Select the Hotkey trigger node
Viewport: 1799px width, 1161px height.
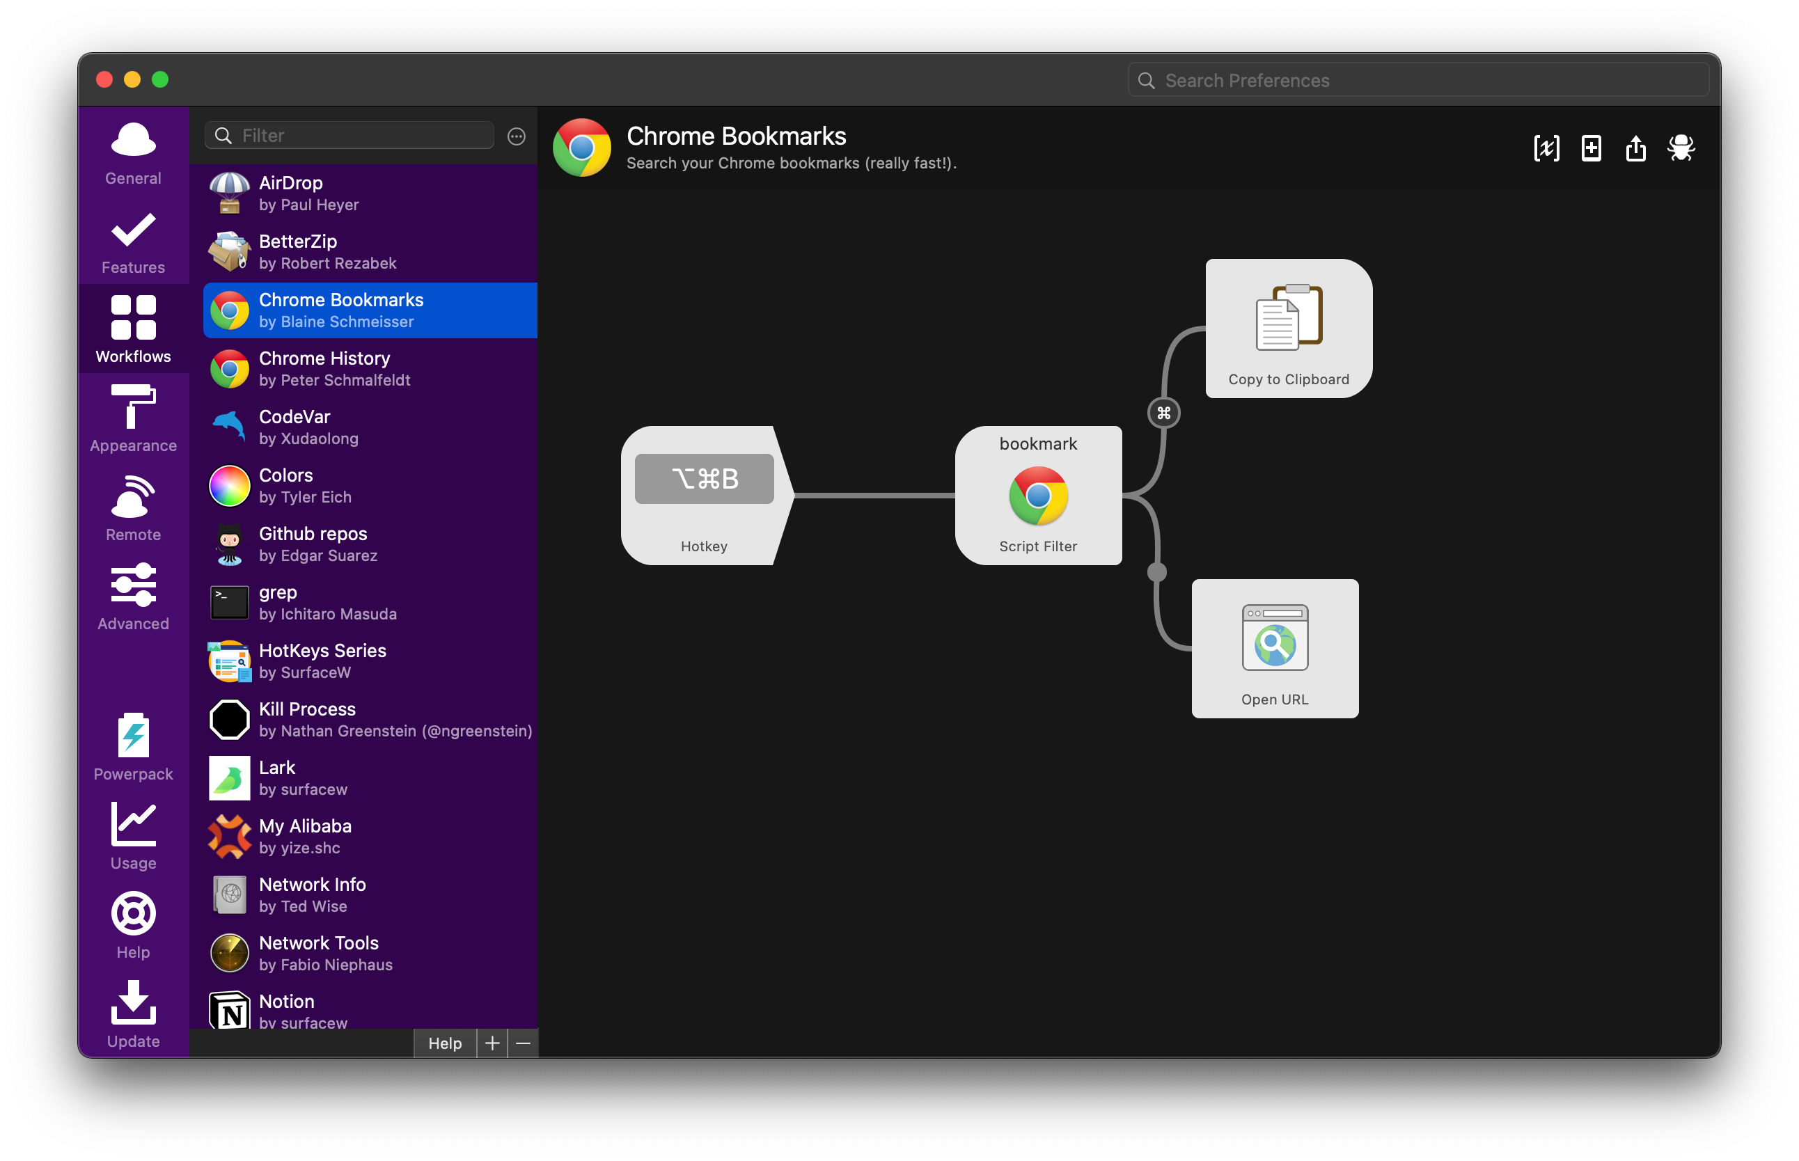(705, 496)
